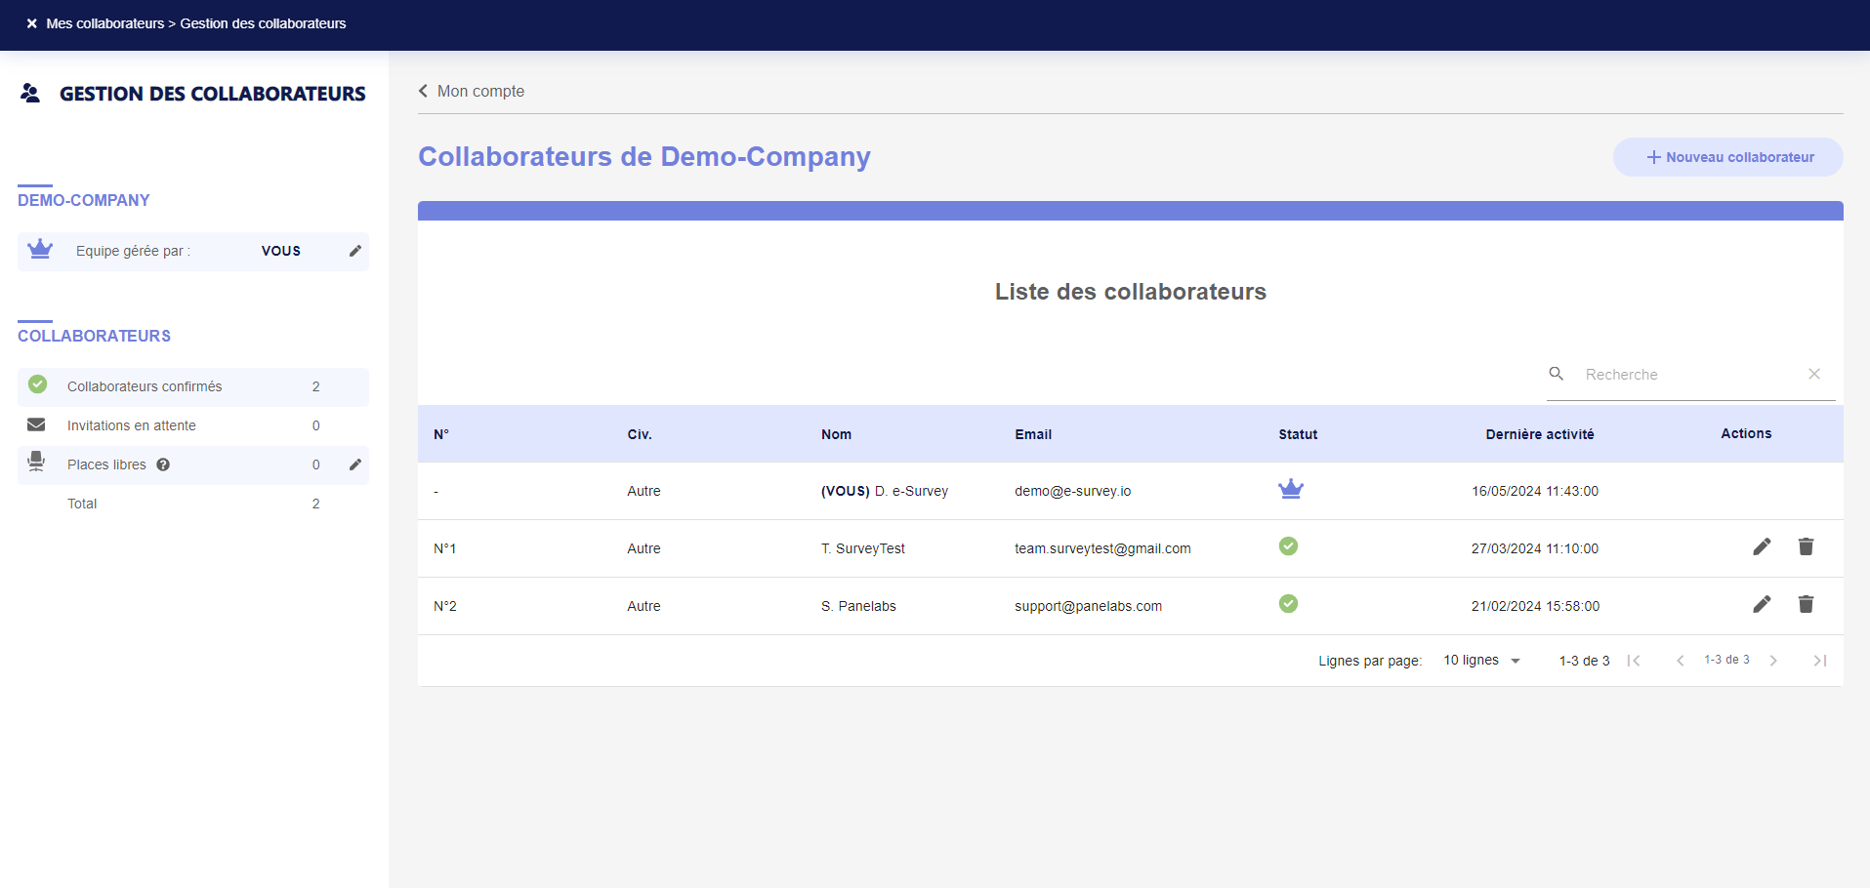
Task: Sort the list by Nom column
Action: coord(836,434)
